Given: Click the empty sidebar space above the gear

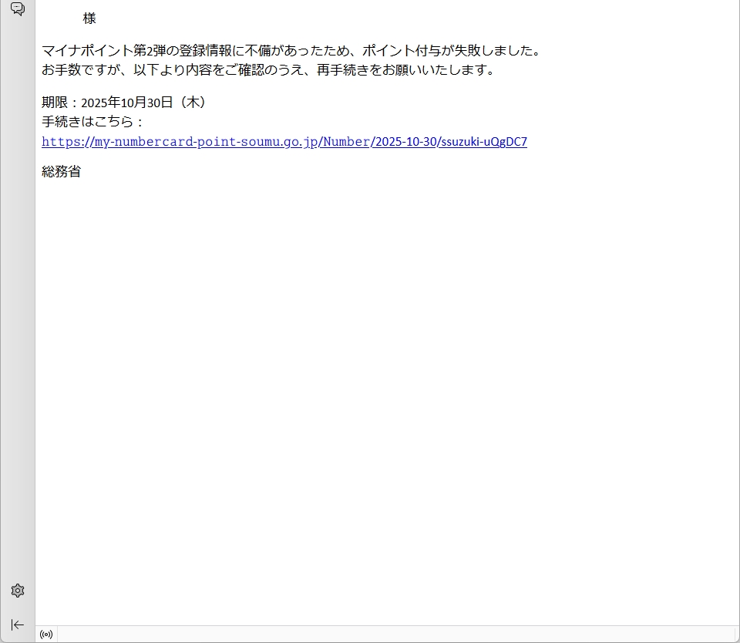Looking at the screenshot, I should [x=17, y=308].
